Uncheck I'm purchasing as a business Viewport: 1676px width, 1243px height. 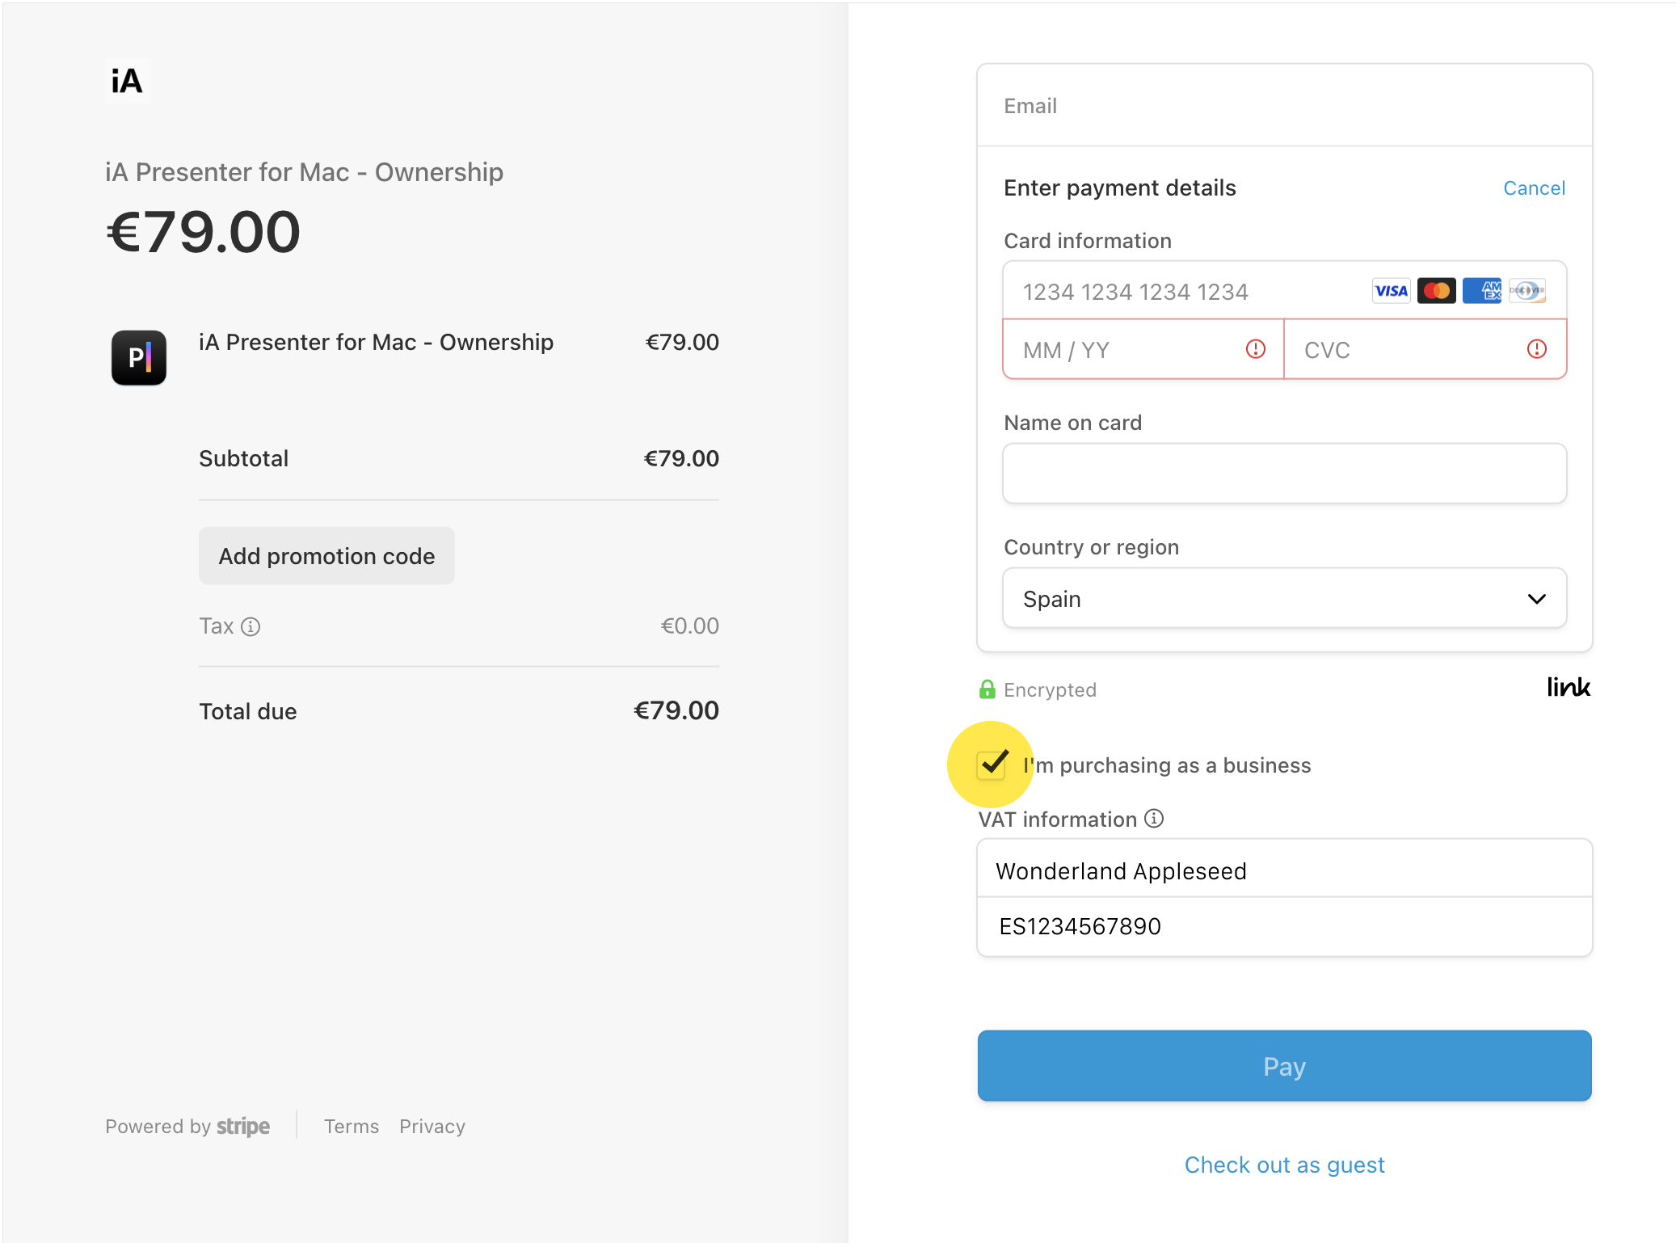tap(992, 765)
